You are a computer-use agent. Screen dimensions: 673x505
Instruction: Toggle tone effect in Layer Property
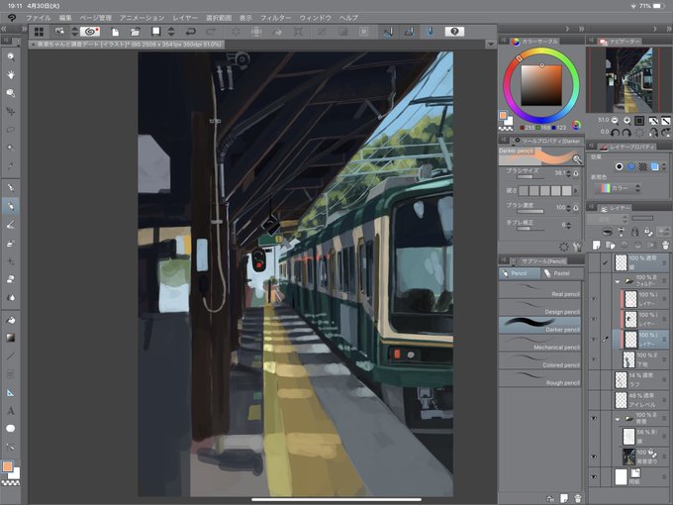click(642, 166)
